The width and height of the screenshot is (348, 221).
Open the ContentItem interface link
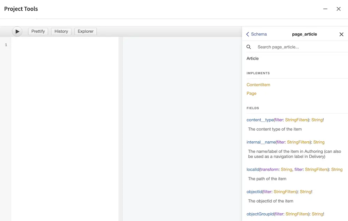(258, 85)
